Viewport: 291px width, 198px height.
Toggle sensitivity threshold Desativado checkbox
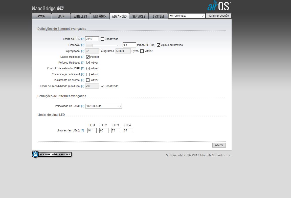click(x=102, y=86)
